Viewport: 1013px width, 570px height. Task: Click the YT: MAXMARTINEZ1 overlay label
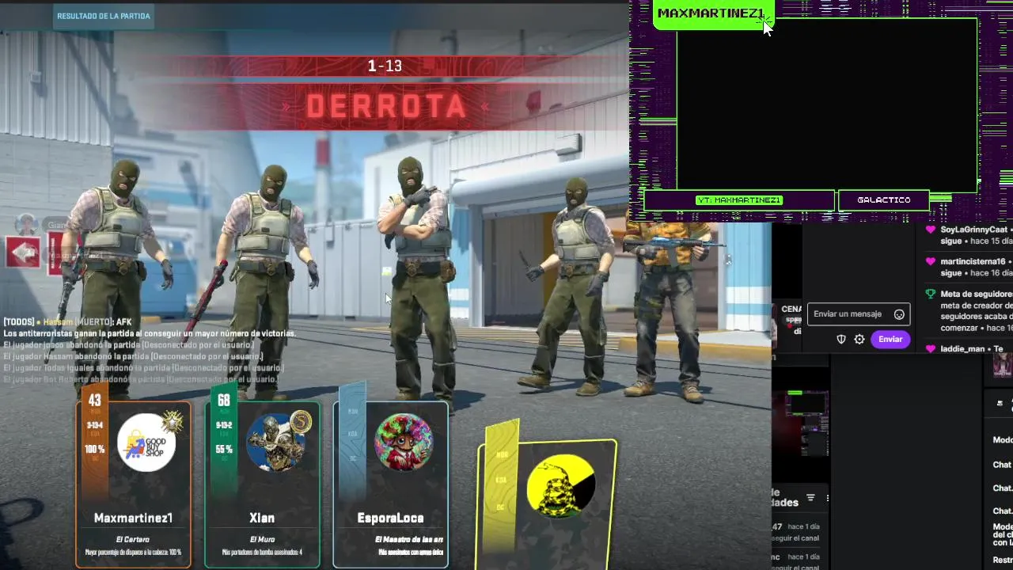739,200
